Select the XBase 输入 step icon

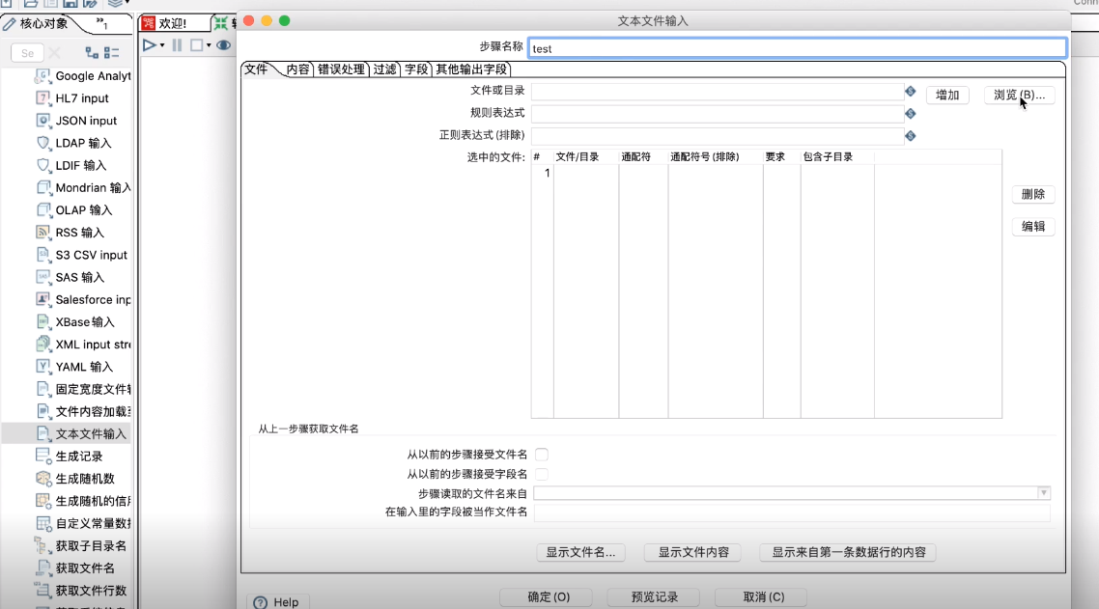(x=42, y=321)
